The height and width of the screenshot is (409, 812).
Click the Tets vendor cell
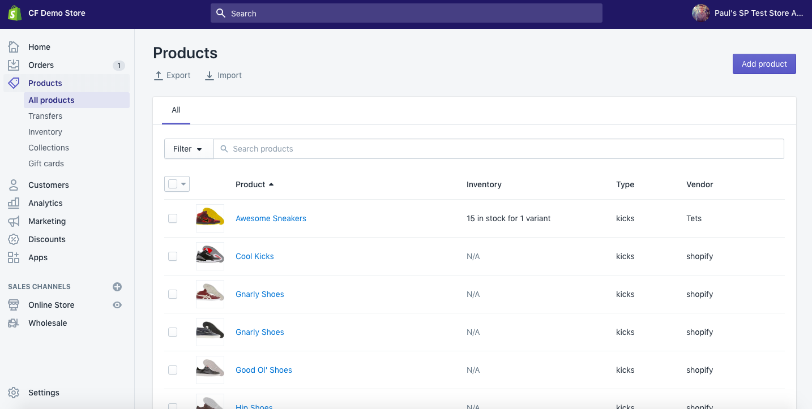694,218
